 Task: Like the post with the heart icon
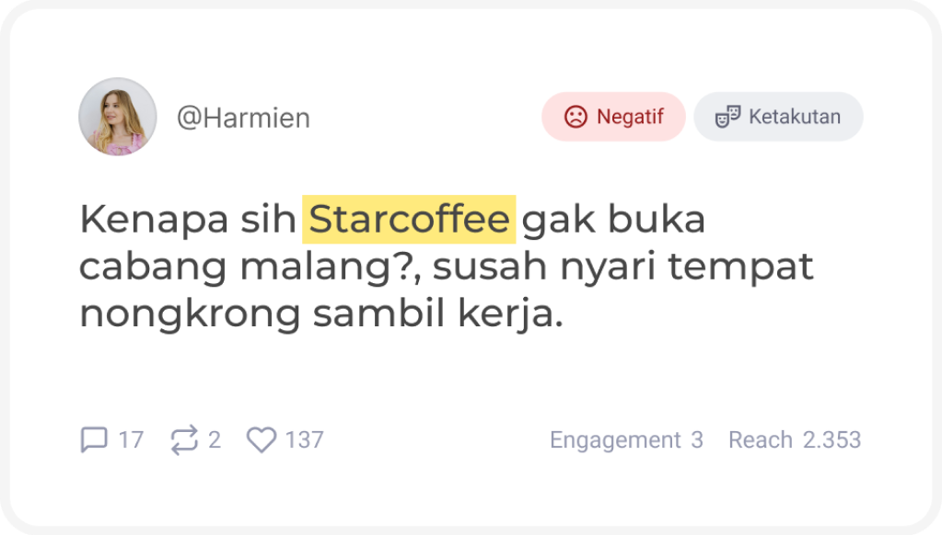point(262,440)
